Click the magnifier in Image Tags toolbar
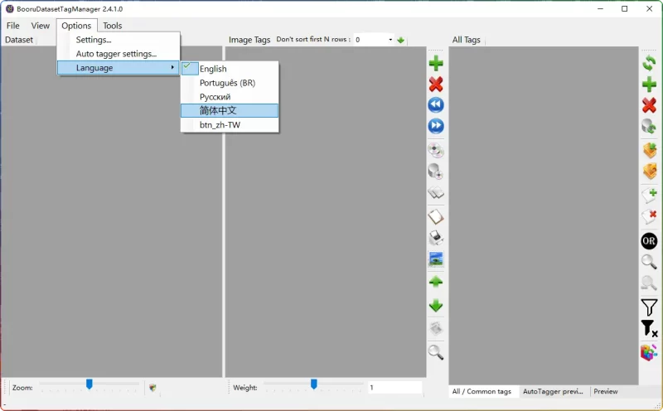This screenshot has height=411, width=663. pos(436,352)
